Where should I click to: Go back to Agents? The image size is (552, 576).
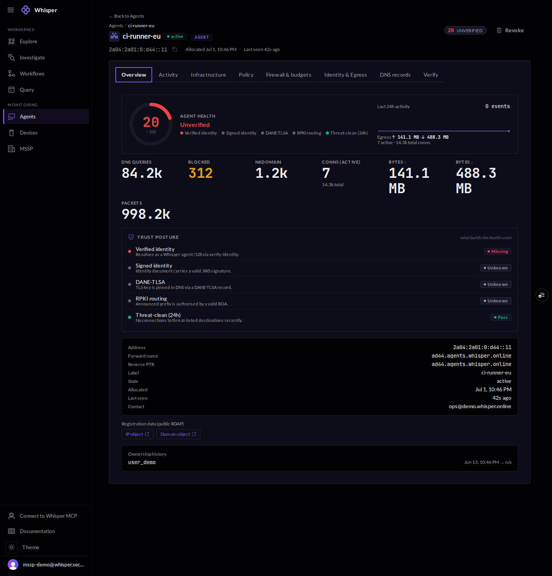(x=127, y=16)
